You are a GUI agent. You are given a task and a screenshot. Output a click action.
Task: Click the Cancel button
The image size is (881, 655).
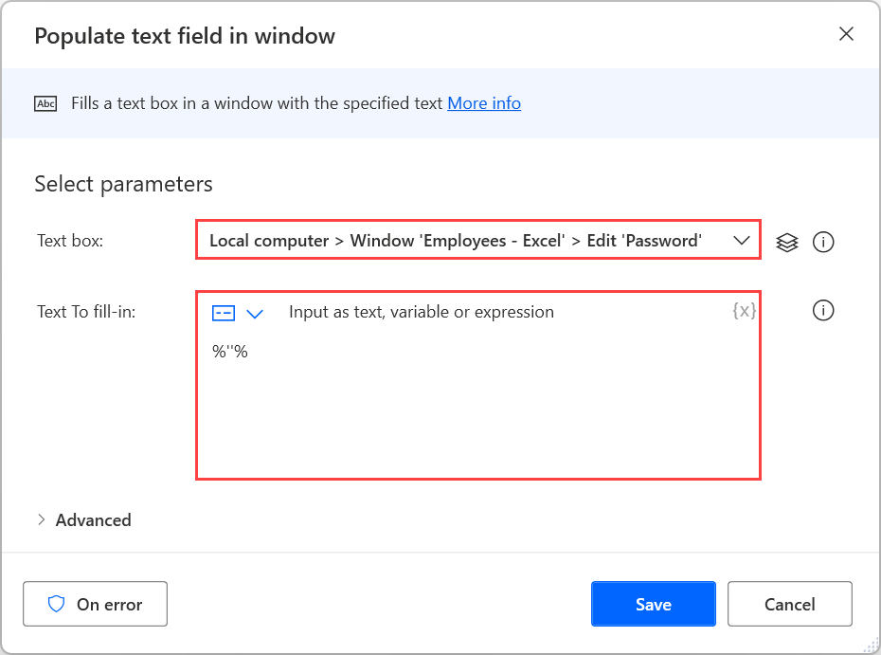pyautogui.click(x=789, y=604)
